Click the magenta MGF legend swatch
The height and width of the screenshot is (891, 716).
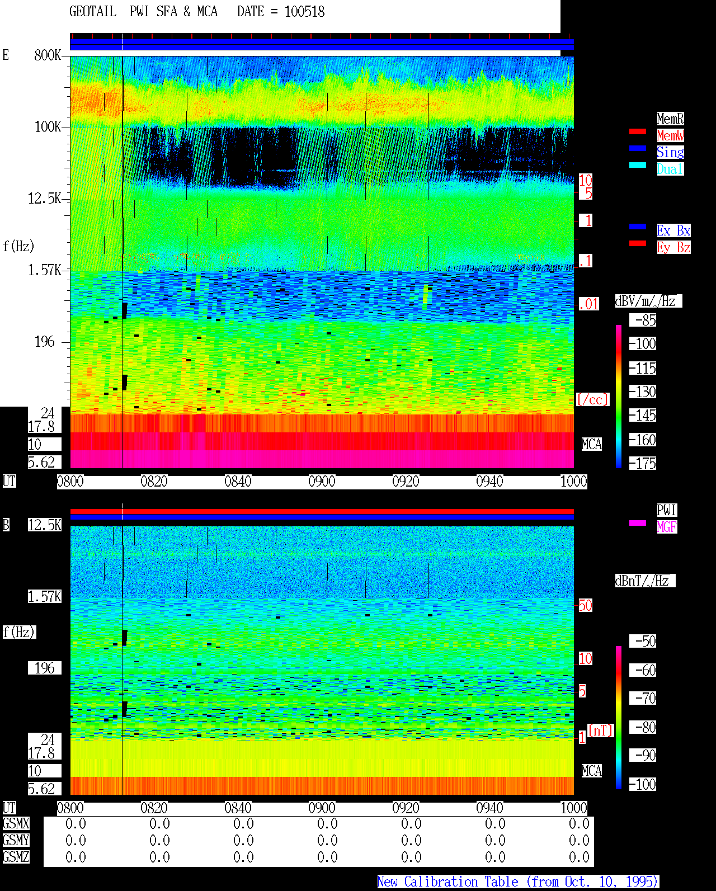point(638,523)
